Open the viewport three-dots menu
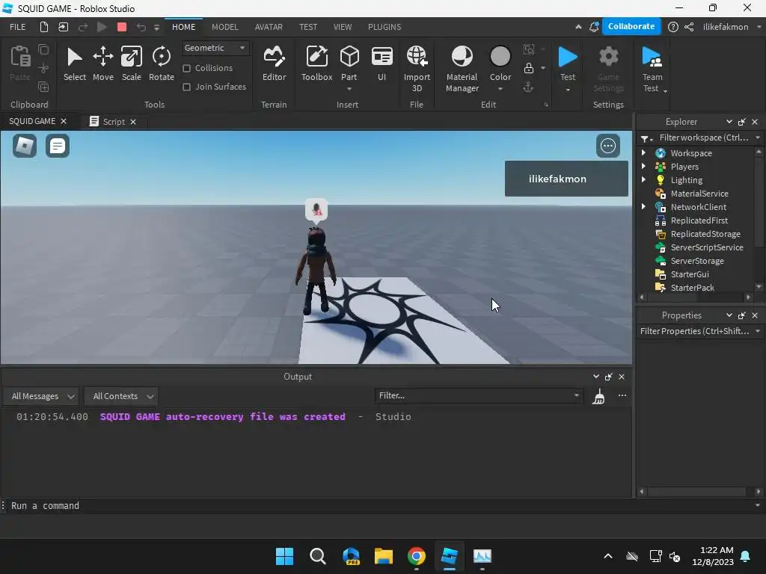766x574 pixels. 607,146
